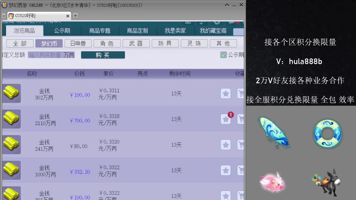
Task: Collapse the window with the up chevron
Action: [227, 5]
